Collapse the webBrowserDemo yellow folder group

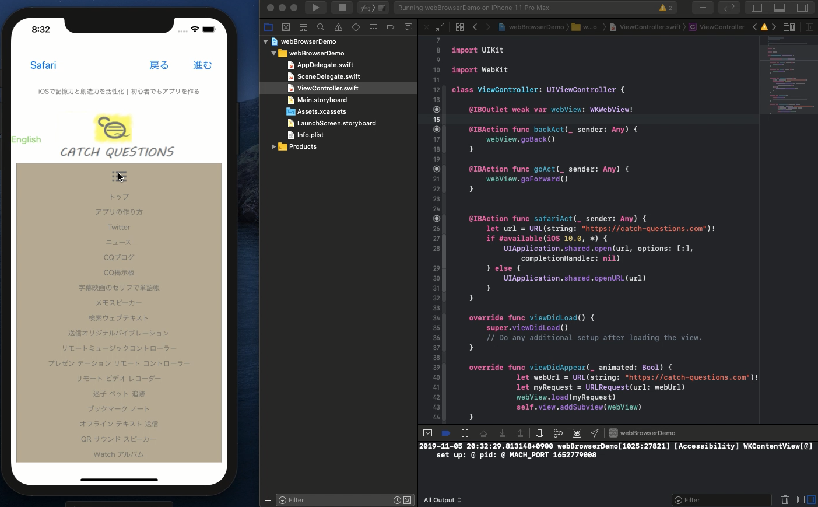point(273,53)
